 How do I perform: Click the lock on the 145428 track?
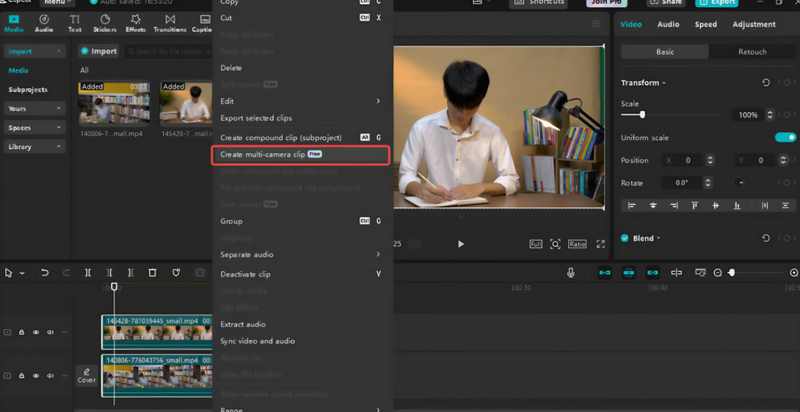(x=21, y=332)
